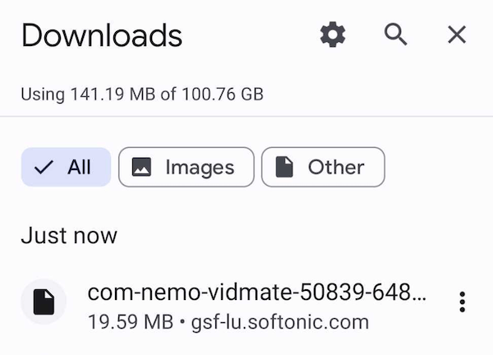The image size is (493, 355).
Task: Open three-dot menu for vidmate file
Action: (463, 302)
